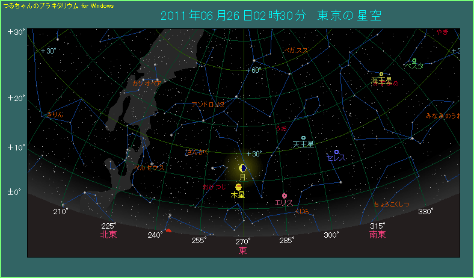Click the green Vesta (ベスタ) marker
Image resolution: width=474 pixels, height=278 pixels.
pos(414,60)
